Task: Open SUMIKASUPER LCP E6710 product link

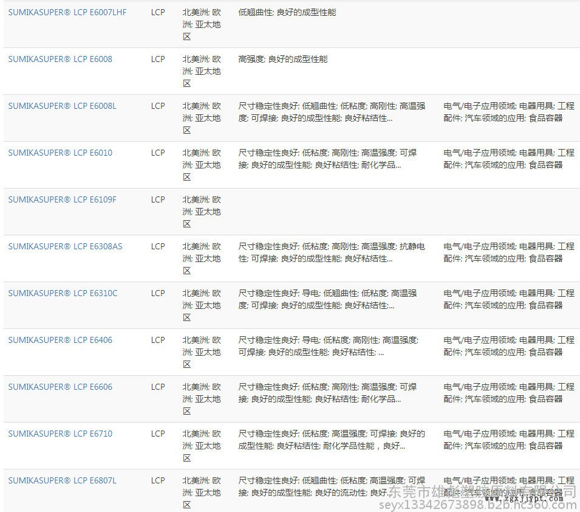Action: coord(60,434)
